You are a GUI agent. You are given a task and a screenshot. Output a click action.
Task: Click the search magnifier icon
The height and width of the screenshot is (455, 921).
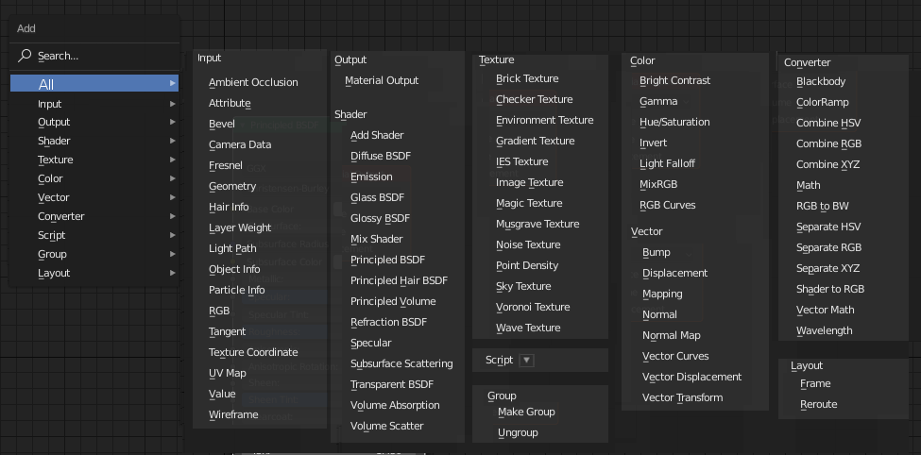(24, 56)
